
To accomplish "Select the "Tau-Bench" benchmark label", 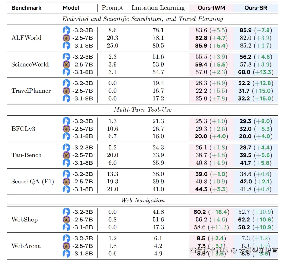I will (x=27, y=155).
